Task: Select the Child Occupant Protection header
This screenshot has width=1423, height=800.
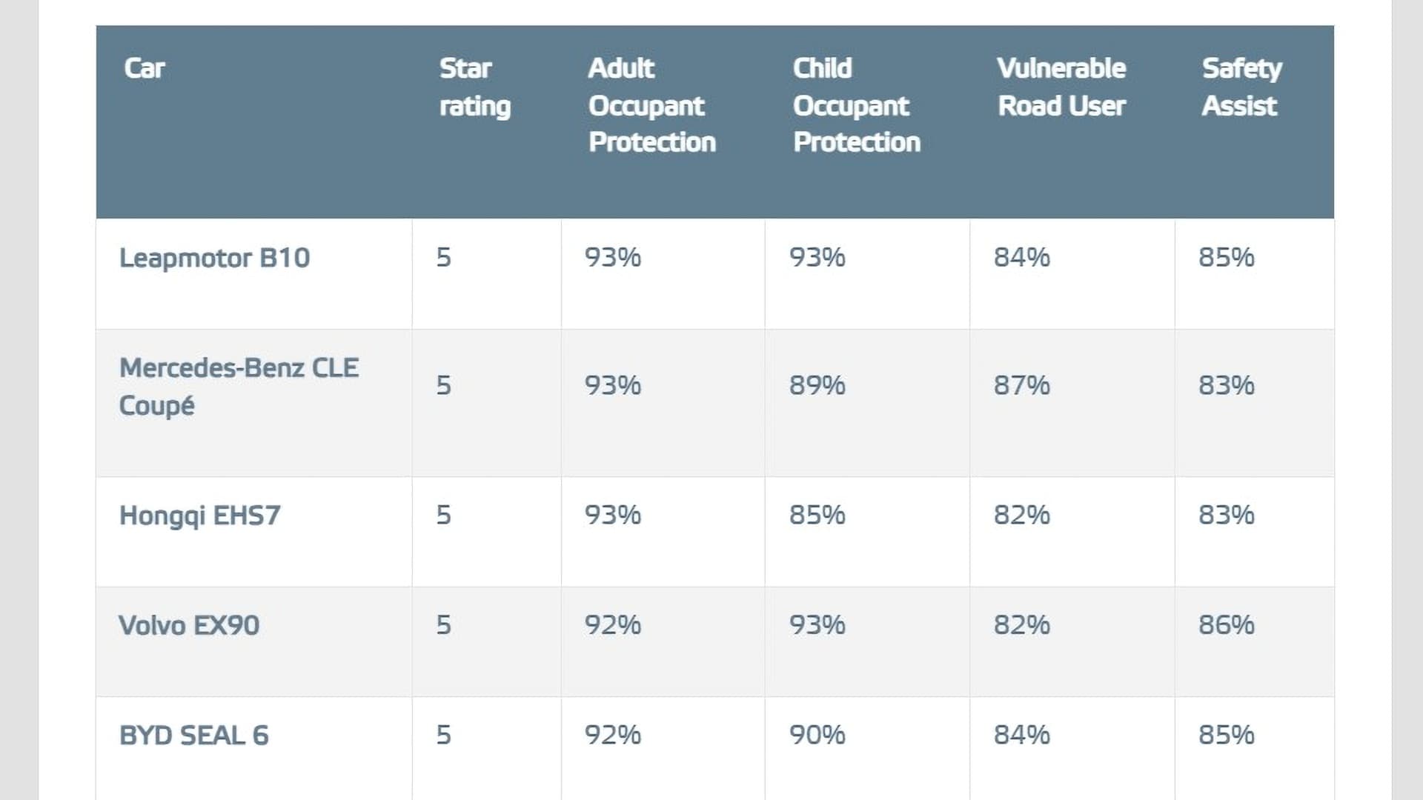Action: click(856, 104)
